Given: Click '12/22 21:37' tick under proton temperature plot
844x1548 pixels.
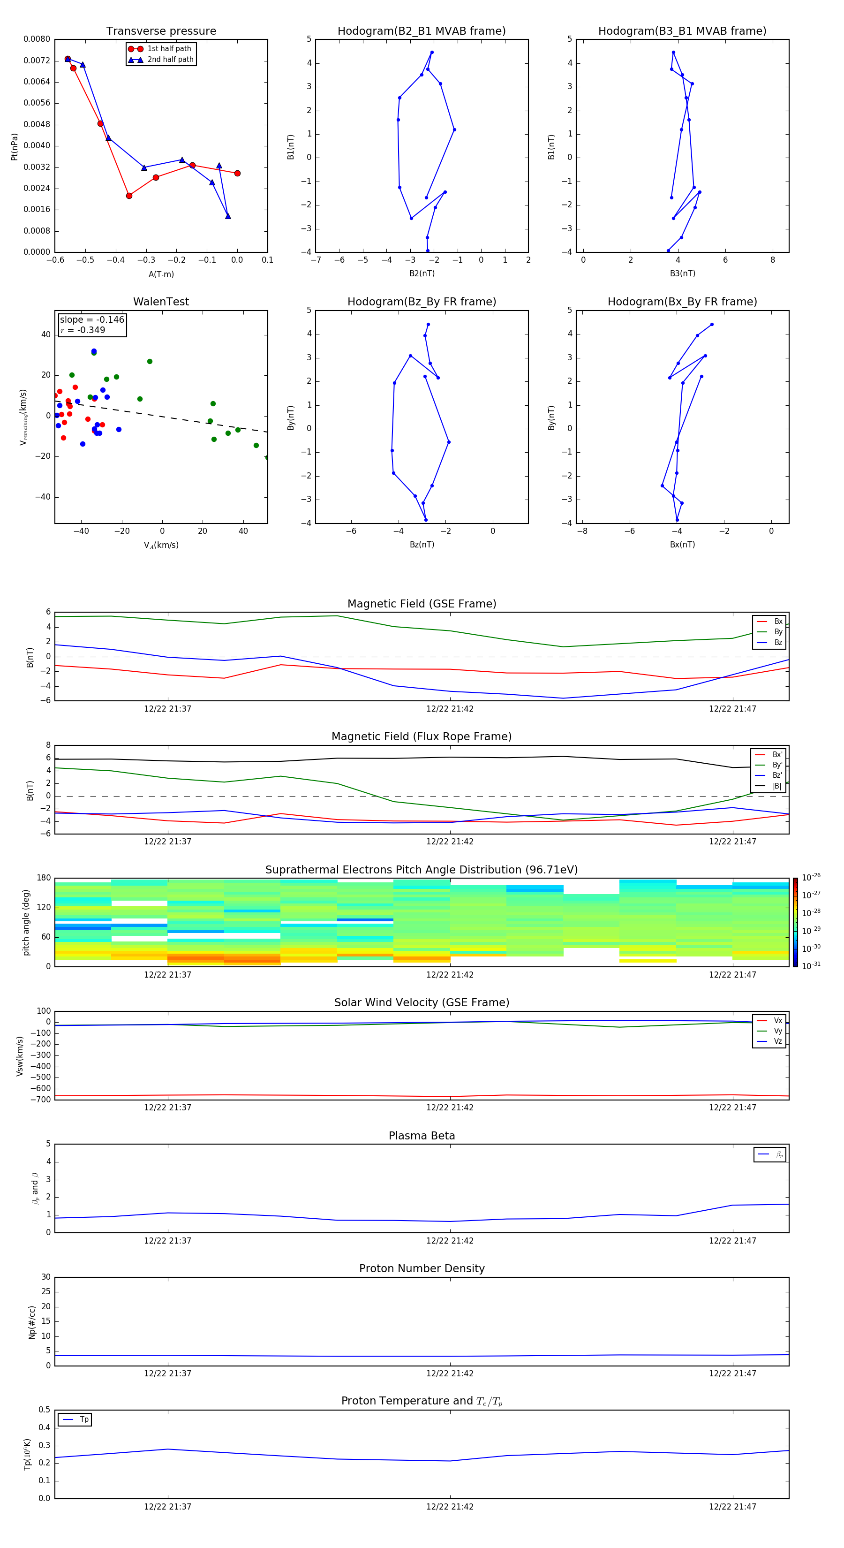Looking at the screenshot, I should pyautogui.click(x=167, y=1507).
